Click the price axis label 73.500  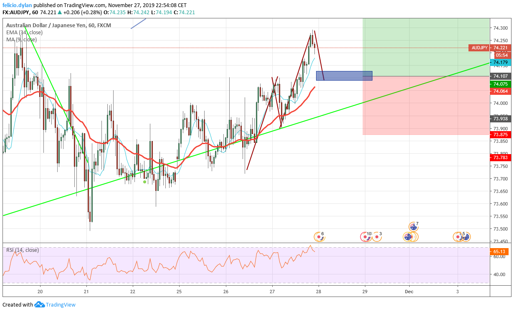coord(501,229)
